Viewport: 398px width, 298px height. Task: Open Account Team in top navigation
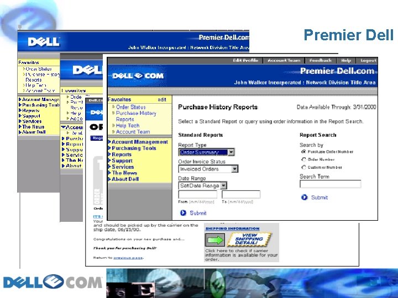pyautogui.click(x=284, y=61)
